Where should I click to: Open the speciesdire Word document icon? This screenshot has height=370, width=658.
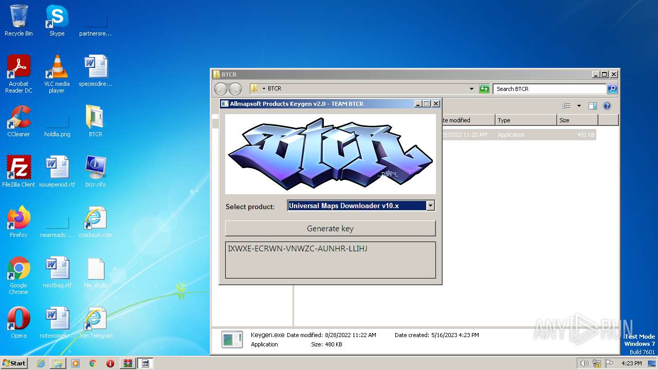[x=95, y=70]
